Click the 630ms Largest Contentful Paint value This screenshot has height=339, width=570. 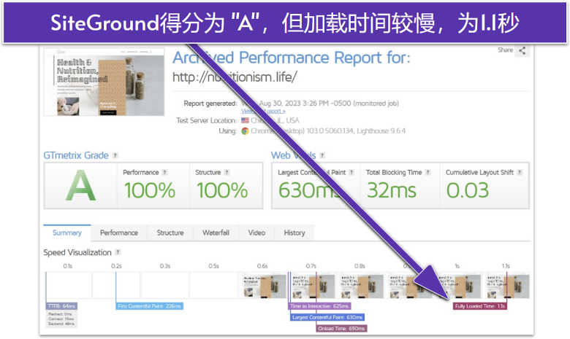coord(309,190)
